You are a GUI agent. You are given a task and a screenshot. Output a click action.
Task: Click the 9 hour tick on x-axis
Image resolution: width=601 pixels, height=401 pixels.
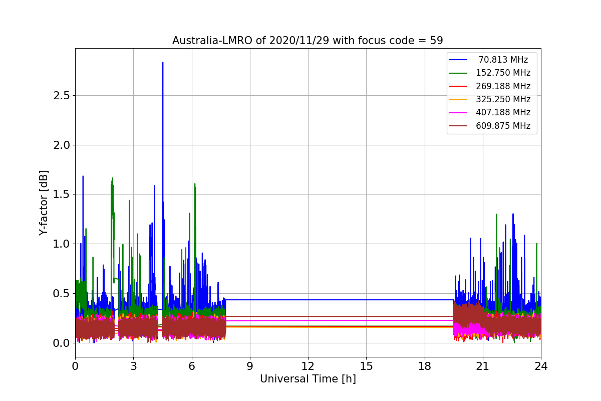tap(250, 366)
